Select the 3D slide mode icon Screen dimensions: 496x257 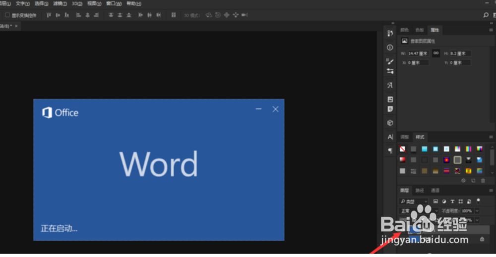[x=236, y=15]
